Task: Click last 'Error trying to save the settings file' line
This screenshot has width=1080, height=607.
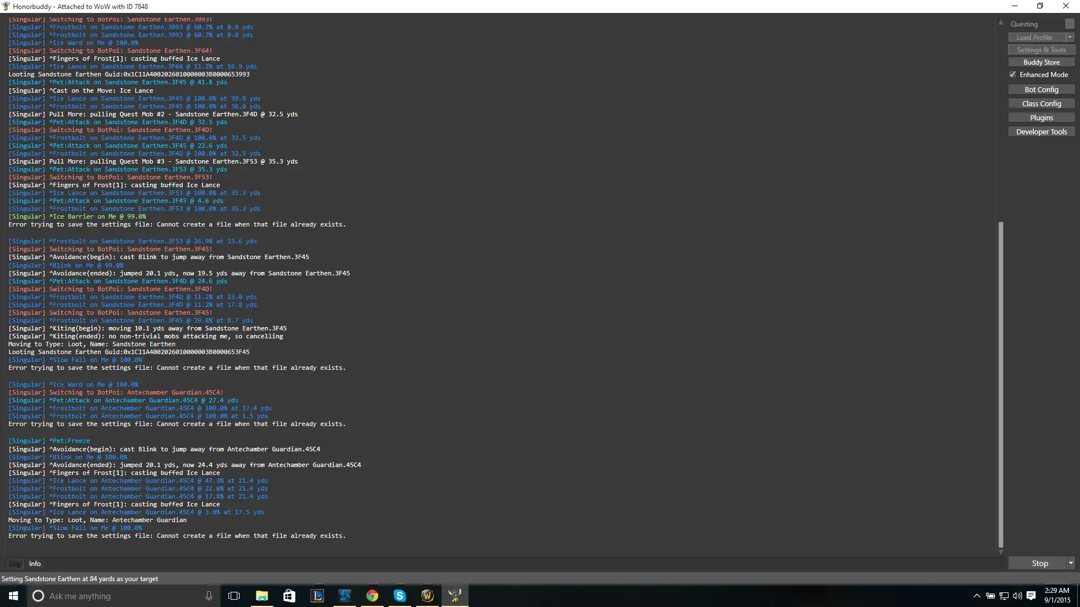Action: (x=177, y=536)
